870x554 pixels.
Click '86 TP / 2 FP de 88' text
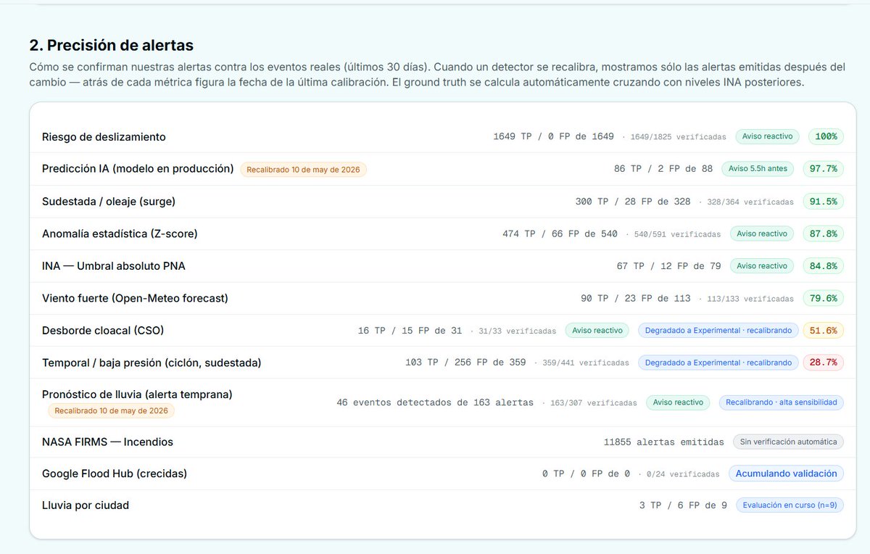tap(663, 168)
